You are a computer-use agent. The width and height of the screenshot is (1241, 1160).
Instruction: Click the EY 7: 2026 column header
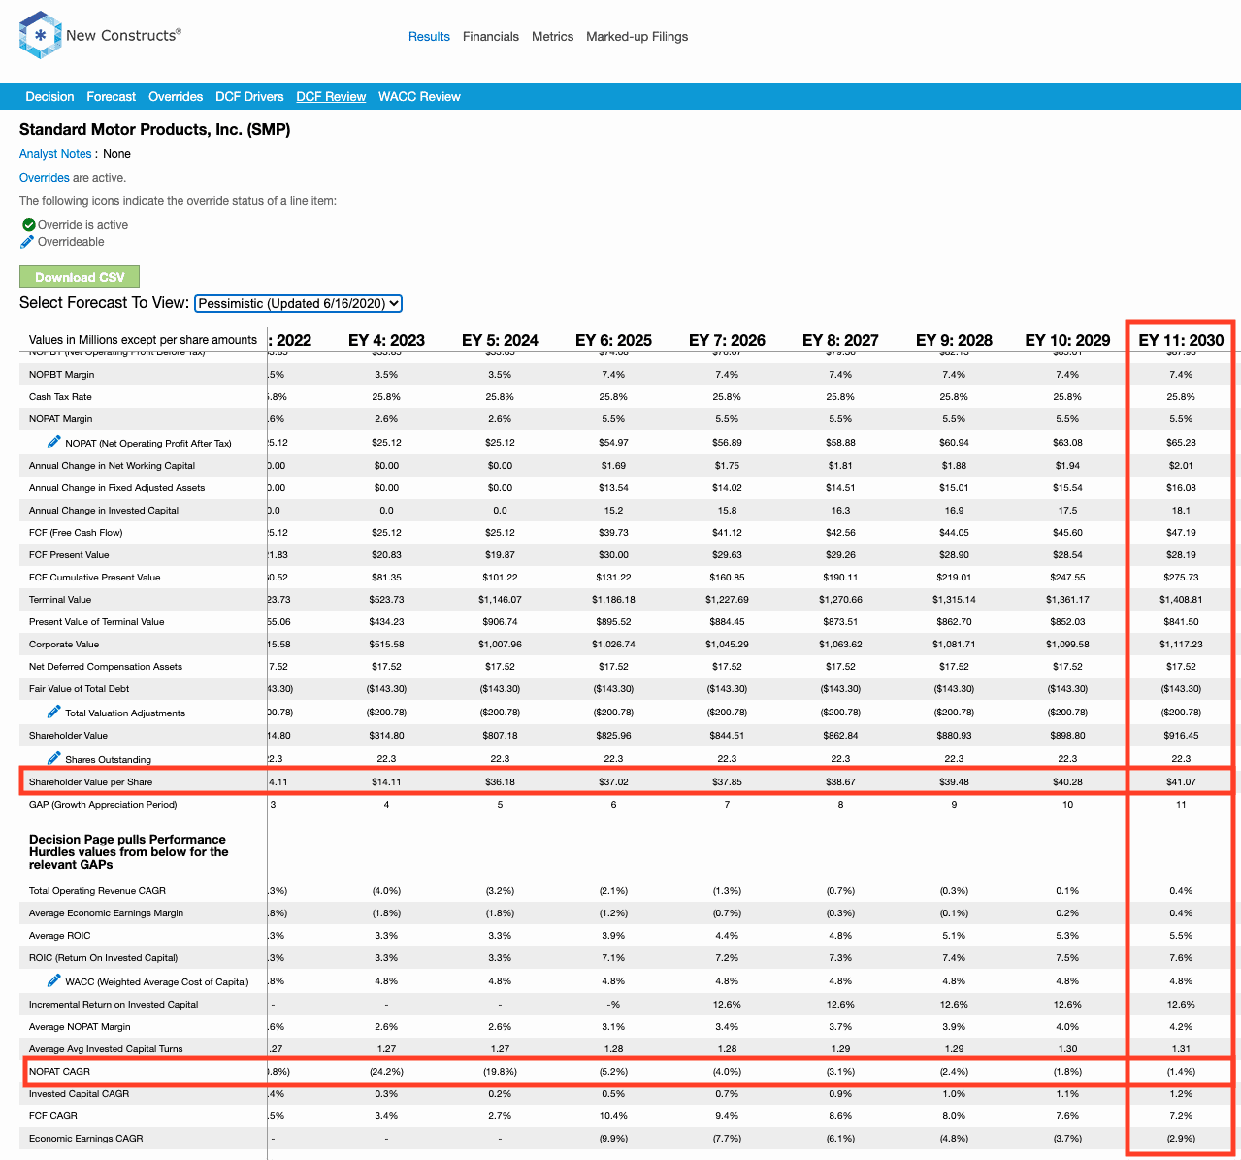(x=727, y=340)
